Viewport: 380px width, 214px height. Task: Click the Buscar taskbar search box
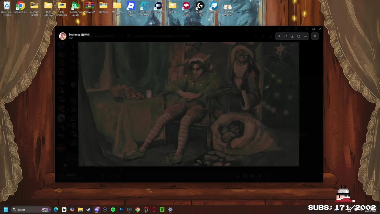pos(31,210)
